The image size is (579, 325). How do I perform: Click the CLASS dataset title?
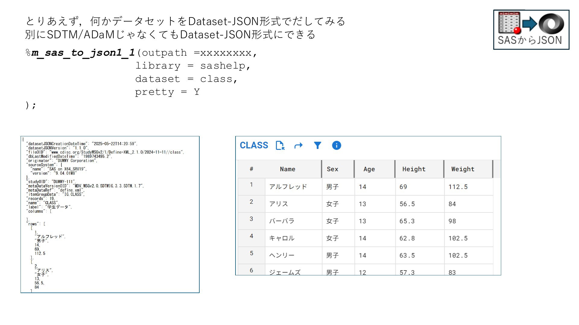pos(254,145)
